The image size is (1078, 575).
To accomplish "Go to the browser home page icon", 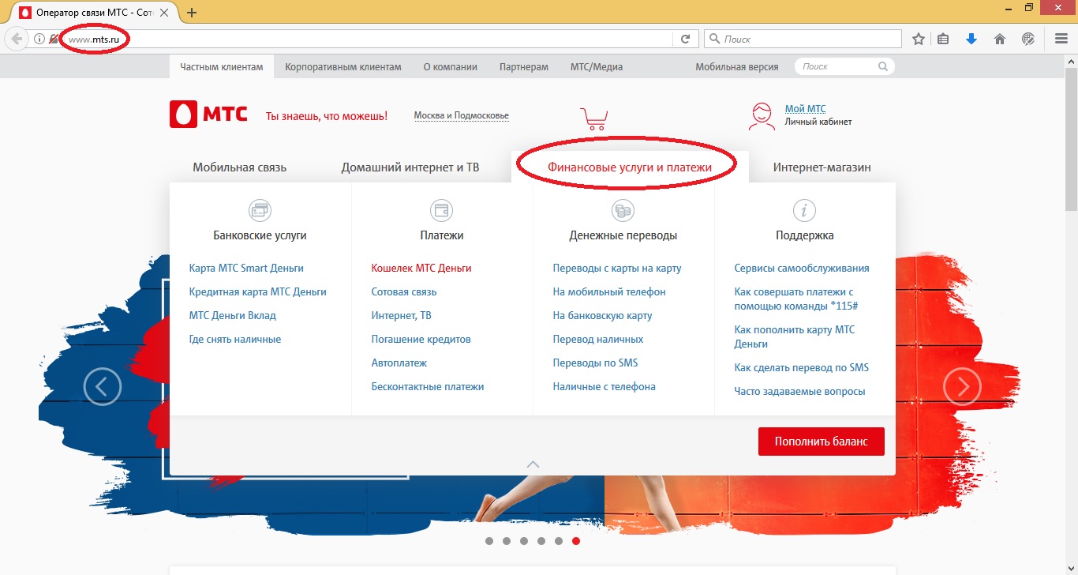I will (x=1000, y=39).
